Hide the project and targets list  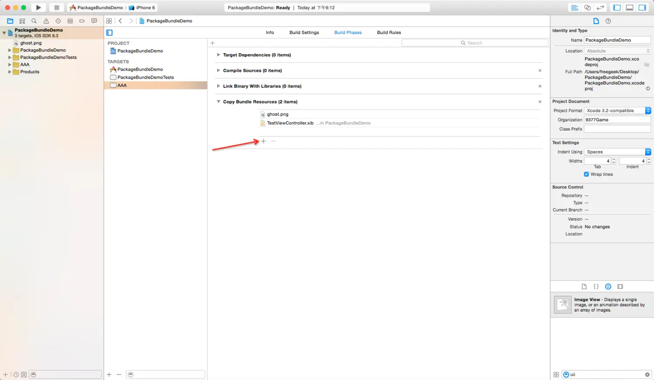point(109,33)
